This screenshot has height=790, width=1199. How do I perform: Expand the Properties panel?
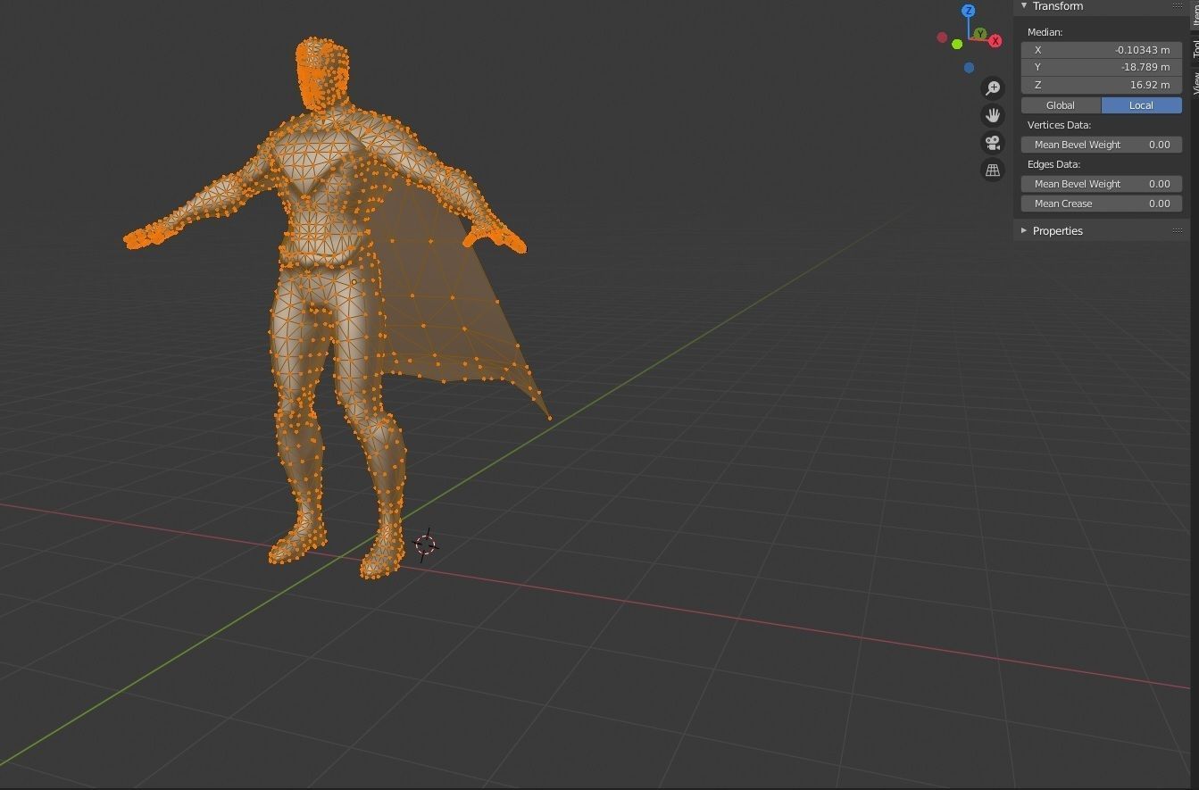tap(1024, 230)
